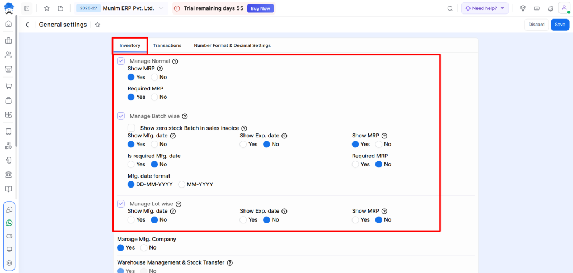Click the star favorites icon in top bar
Image resolution: width=573 pixels, height=273 pixels.
coord(47,8)
